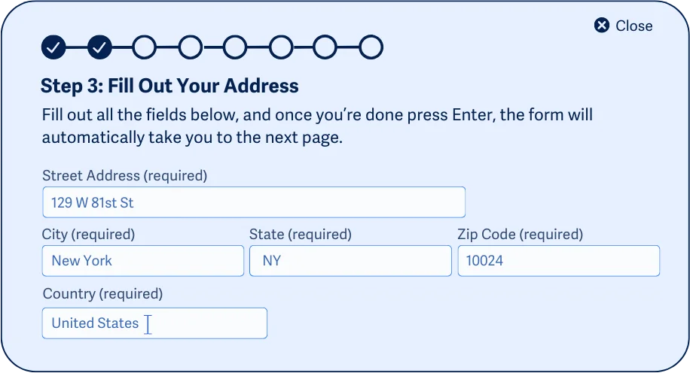The height and width of the screenshot is (373, 690).
Task: Click the City (required) label
Action: click(88, 234)
